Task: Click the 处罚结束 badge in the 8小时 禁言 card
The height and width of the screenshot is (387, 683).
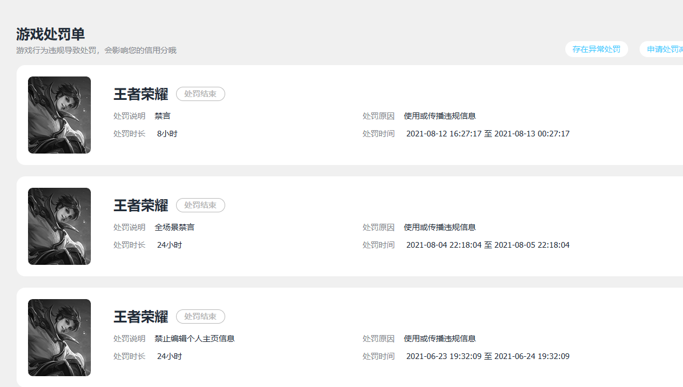Action: [x=201, y=94]
